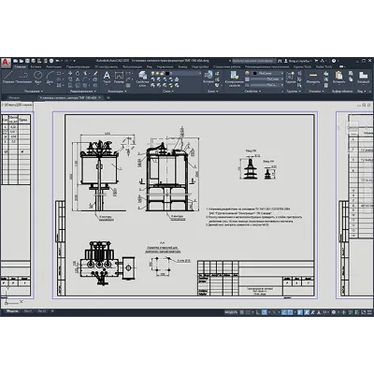Click the viewport label in drawing corner

pos(17,106)
